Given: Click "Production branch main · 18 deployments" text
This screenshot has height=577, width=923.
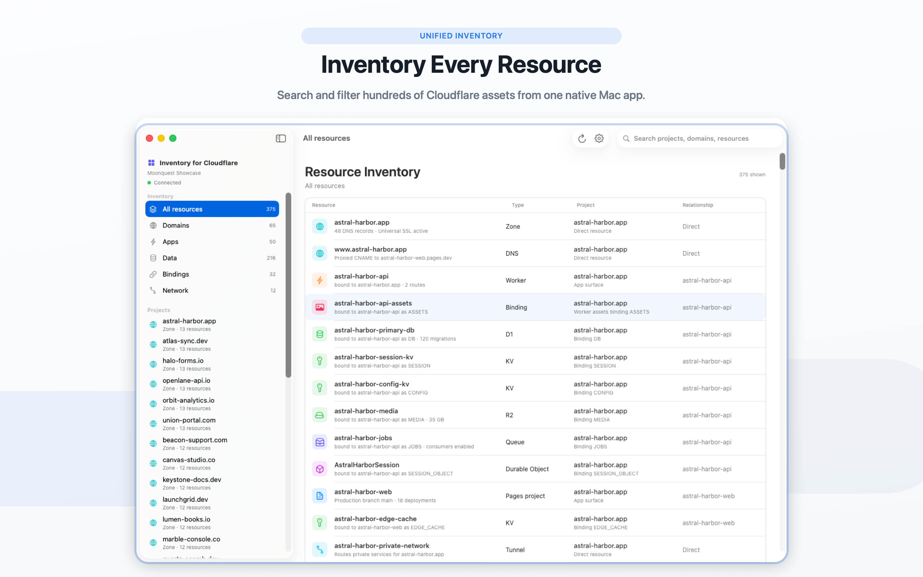Looking at the screenshot, I should [385, 500].
